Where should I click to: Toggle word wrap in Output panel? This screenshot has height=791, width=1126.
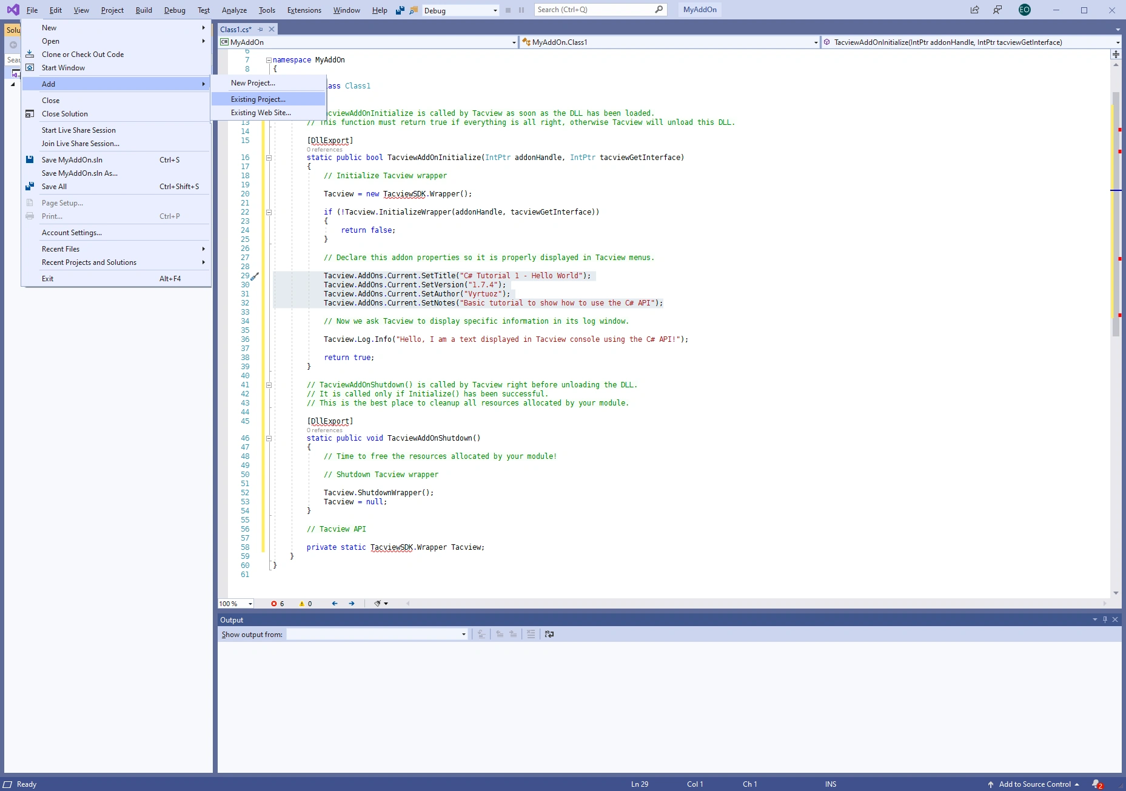tap(549, 634)
